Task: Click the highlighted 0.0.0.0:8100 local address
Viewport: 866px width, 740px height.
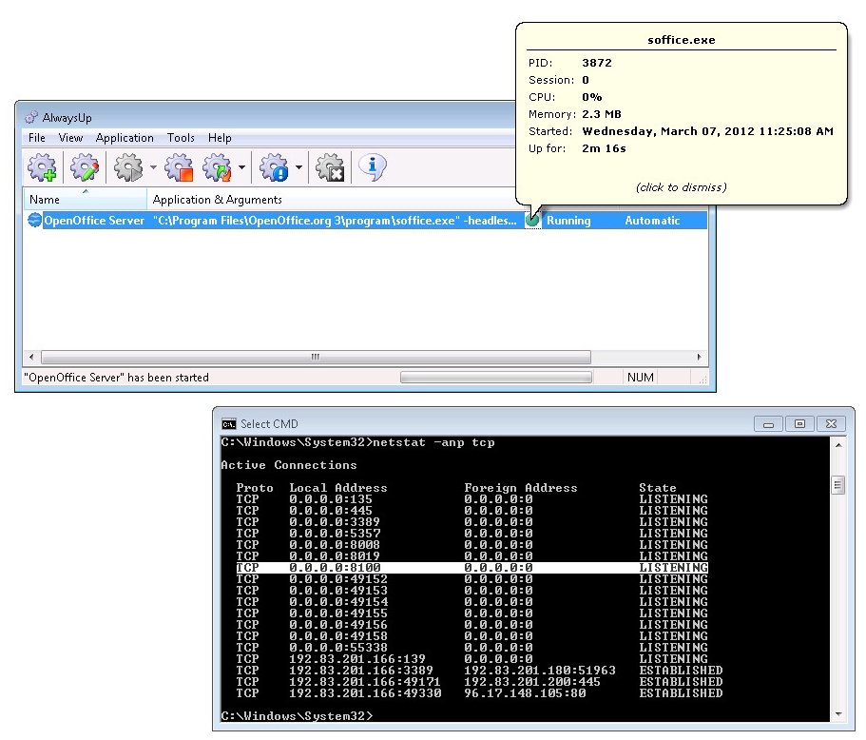Action: click(335, 568)
